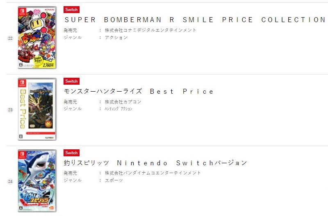The height and width of the screenshot is (216, 328).
Task: Open the Monster Hunter Rise Best Price cover
Action: 37,109
